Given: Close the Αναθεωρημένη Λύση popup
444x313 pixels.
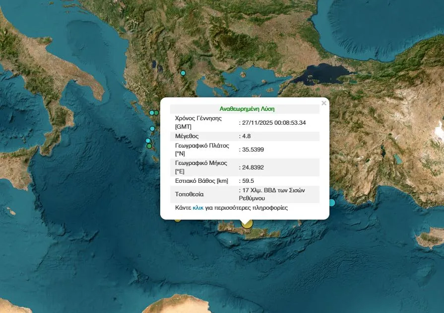Looking at the screenshot, I should tap(324, 103).
